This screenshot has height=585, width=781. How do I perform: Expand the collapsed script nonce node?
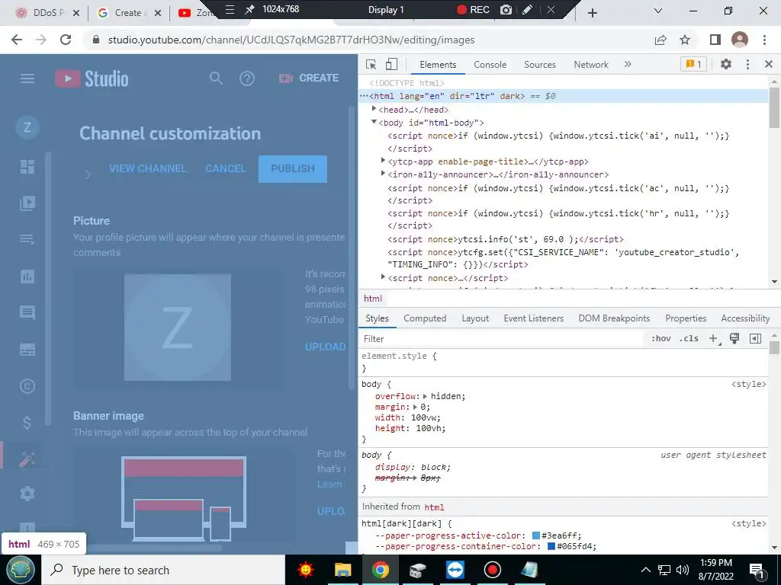(383, 277)
